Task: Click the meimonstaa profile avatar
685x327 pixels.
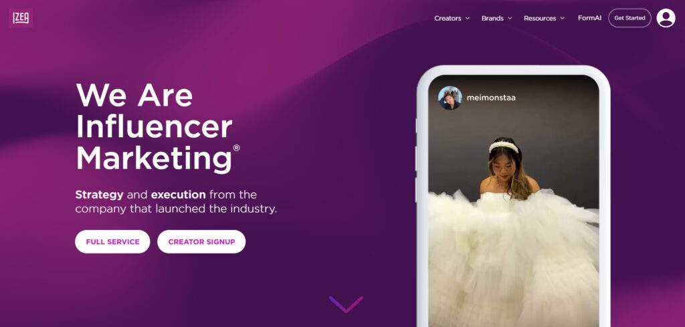Action: coord(450,98)
